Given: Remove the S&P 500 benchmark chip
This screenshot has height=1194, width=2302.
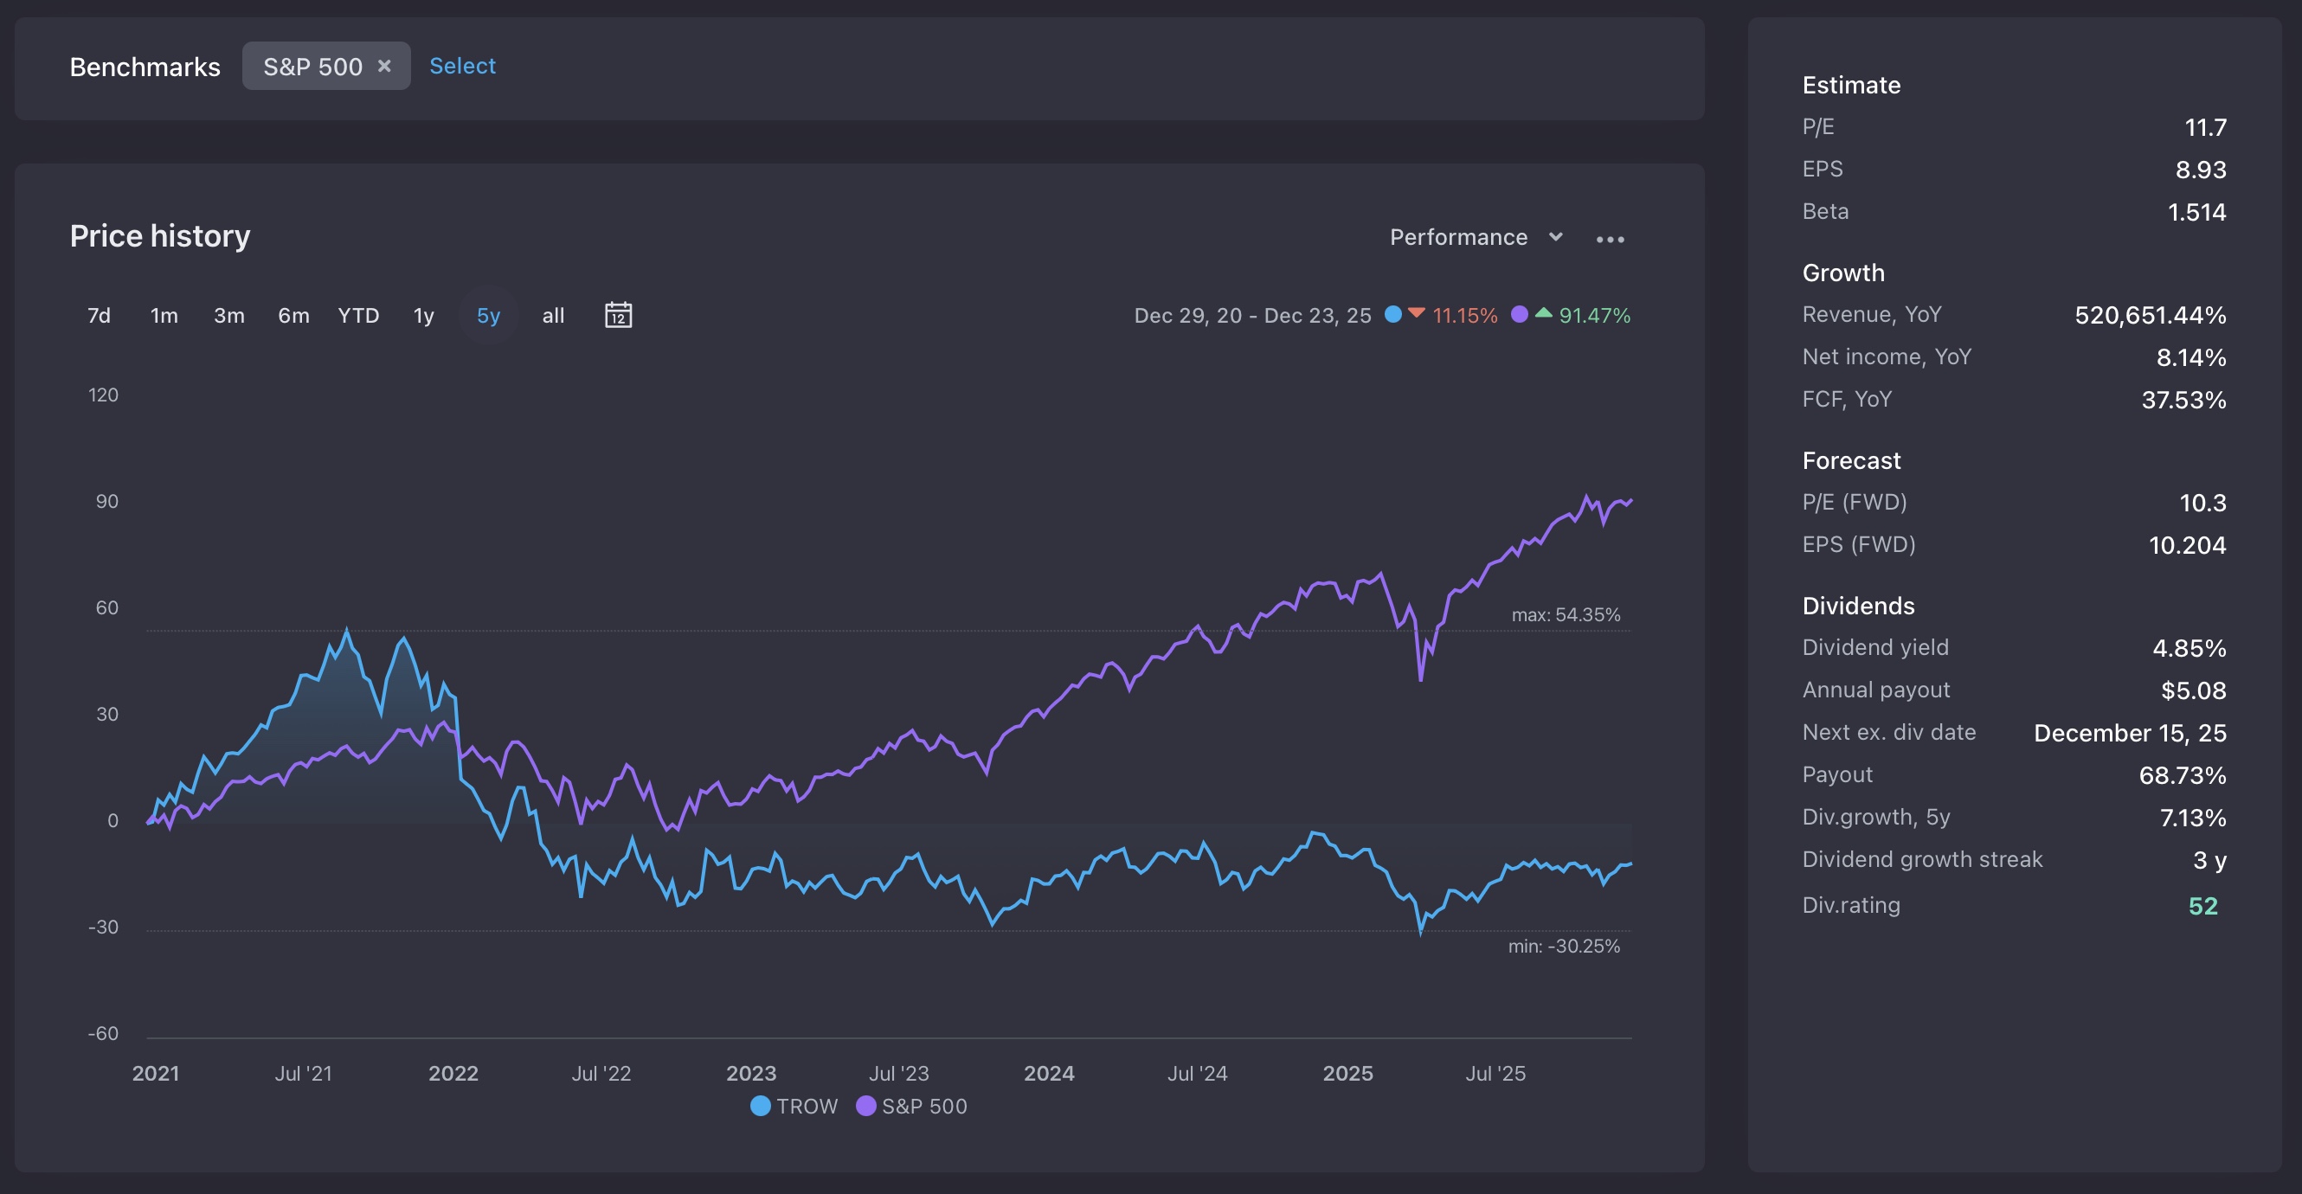Looking at the screenshot, I should click(x=384, y=66).
